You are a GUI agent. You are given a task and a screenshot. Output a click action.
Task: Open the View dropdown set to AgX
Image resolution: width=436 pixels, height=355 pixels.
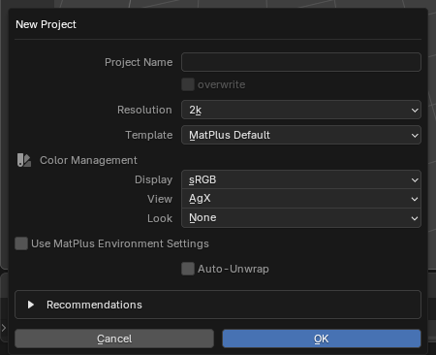[301, 199]
